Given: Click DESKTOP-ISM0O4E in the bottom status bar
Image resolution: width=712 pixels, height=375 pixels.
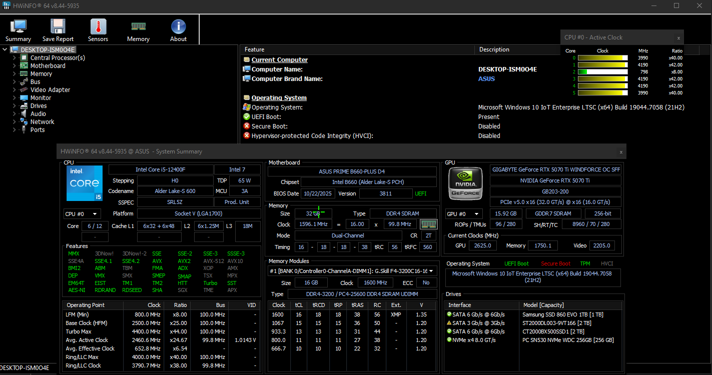Looking at the screenshot, I should tap(25, 367).
